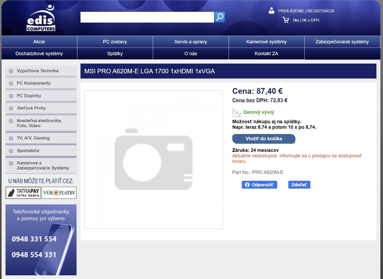Click Záruka: 24 mesiacov text
This screenshot has width=383, height=279.
(x=255, y=150)
